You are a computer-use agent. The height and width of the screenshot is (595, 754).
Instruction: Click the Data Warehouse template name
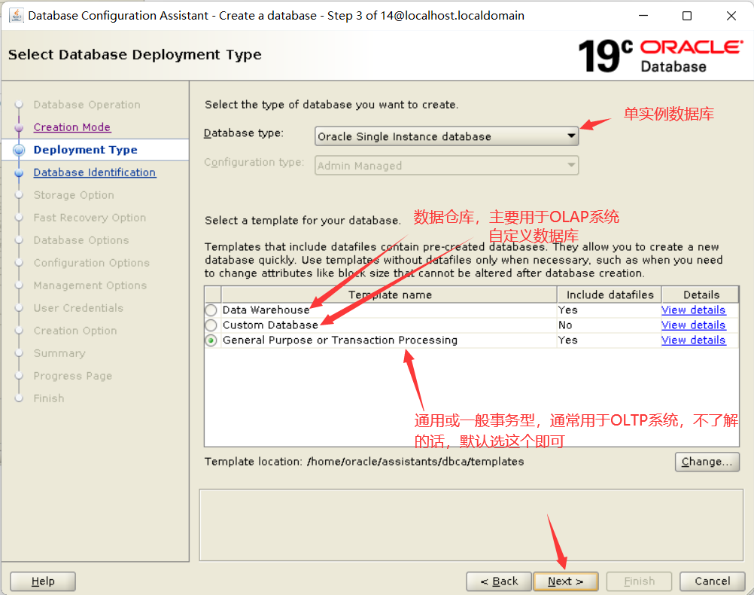[266, 310]
